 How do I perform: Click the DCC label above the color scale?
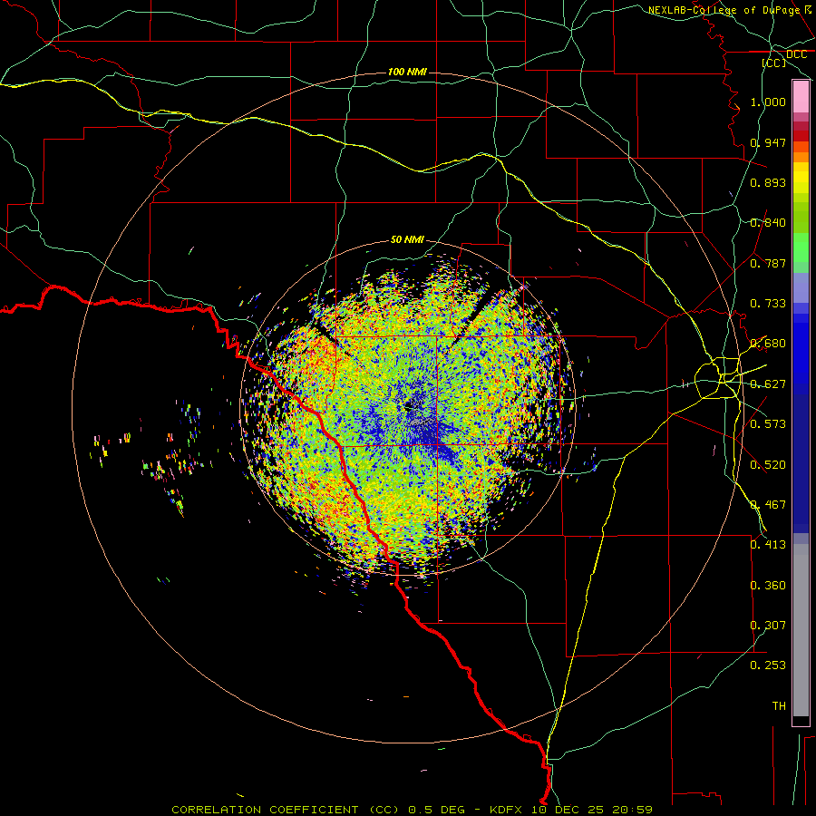pos(796,54)
